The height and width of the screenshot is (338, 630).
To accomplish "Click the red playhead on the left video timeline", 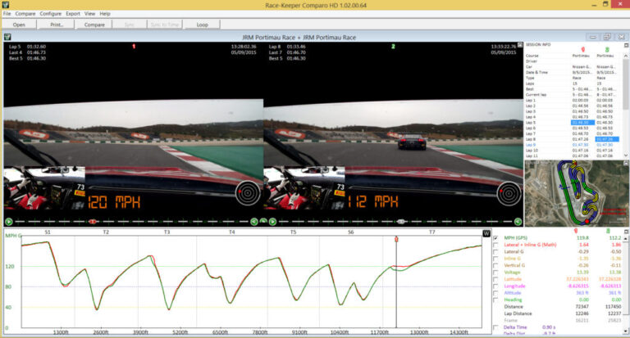I will tap(93, 221).
